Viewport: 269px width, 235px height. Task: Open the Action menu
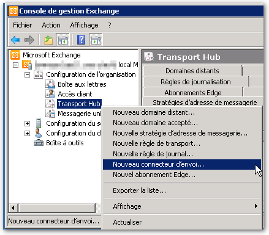pyautogui.click(x=51, y=25)
